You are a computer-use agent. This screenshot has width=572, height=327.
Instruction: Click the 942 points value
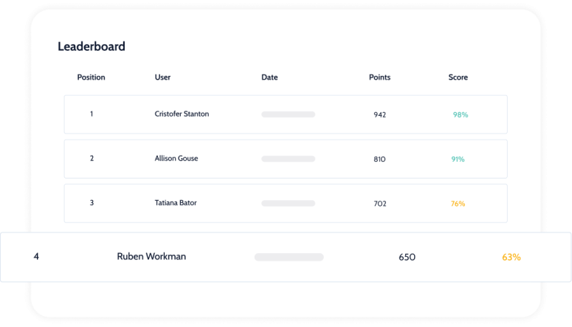(x=380, y=114)
